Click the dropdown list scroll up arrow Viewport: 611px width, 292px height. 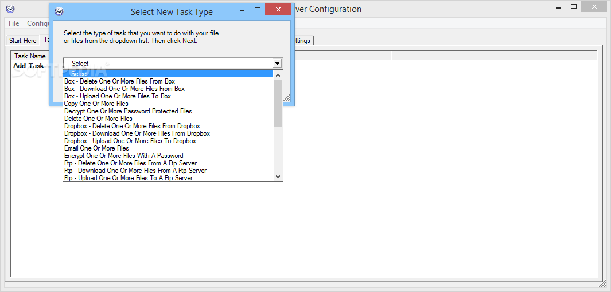pos(278,74)
